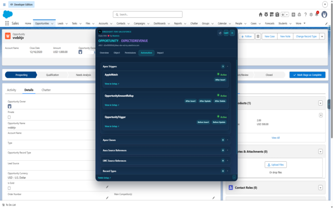Viewport: 333px width, 208px height.
Task: Click the Opportunity Owner avatar in highlights
Action: [x=80, y=52]
